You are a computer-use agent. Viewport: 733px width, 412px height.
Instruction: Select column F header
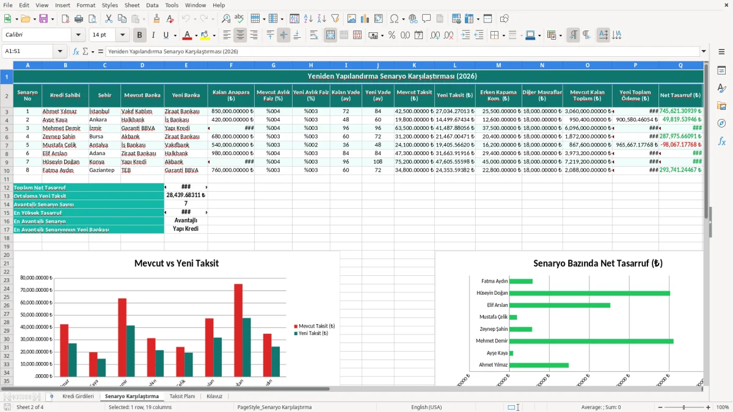click(x=231, y=65)
